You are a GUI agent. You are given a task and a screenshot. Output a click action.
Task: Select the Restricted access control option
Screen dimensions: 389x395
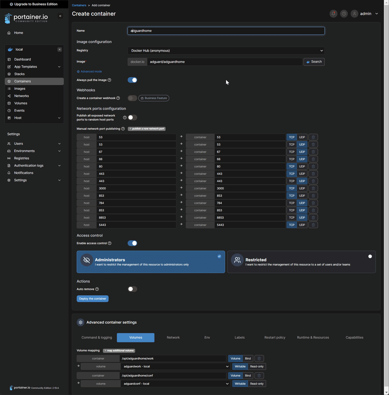pyautogui.click(x=301, y=262)
